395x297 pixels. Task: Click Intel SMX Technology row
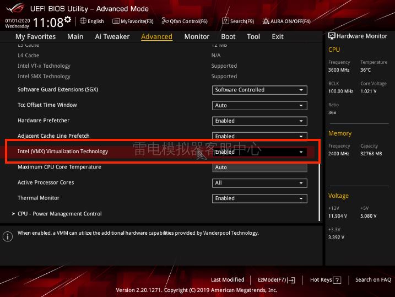[161, 77]
